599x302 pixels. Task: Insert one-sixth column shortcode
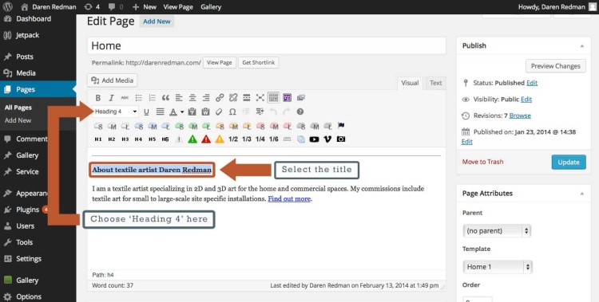click(273, 139)
